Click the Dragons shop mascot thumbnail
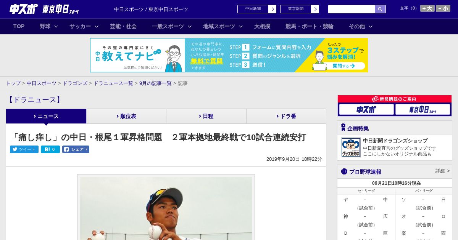Screen dimensions: 458x240 (351, 147)
